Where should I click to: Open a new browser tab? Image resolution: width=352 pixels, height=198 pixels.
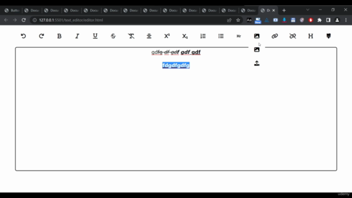pyautogui.click(x=284, y=10)
